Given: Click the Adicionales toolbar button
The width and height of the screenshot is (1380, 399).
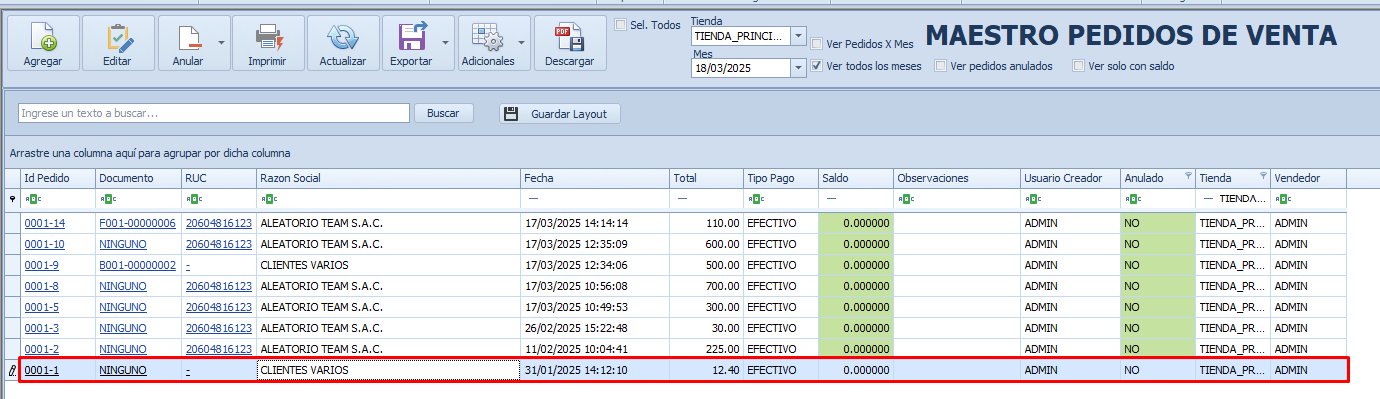Looking at the screenshot, I should click(488, 44).
